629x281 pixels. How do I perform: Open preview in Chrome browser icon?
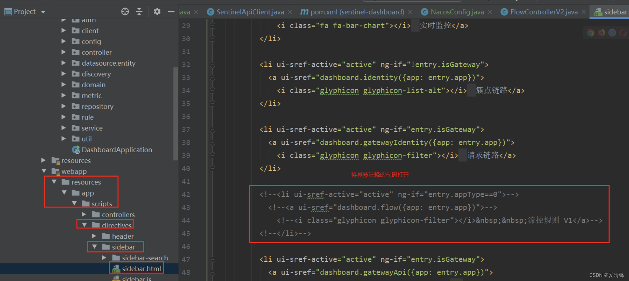[591, 33]
